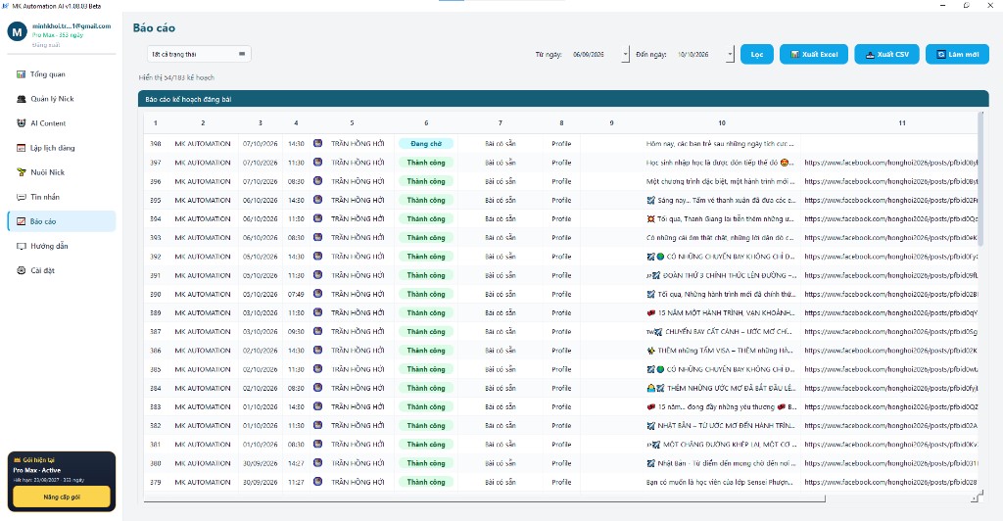Screen dimensions: 1003x521
Task: Open the Tổng quan dashboard icon
Action: (x=22, y=74)
